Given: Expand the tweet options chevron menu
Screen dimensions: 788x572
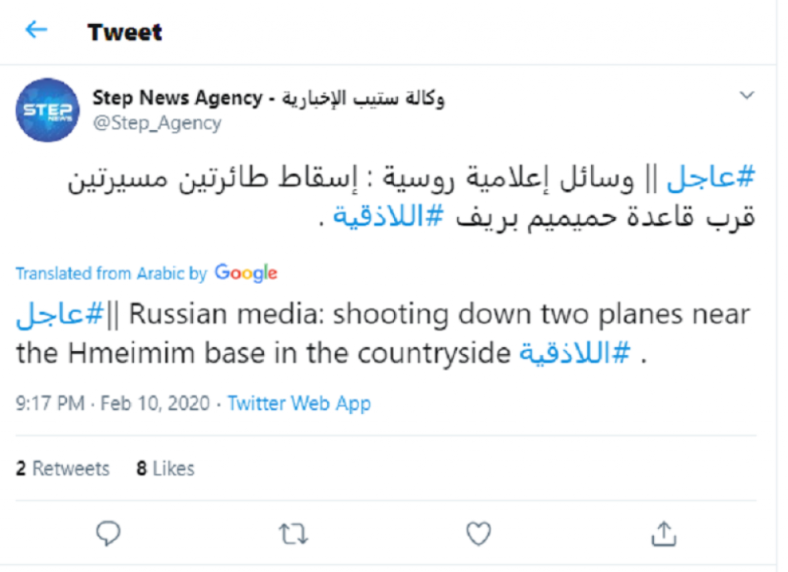Looking at the screenshot, I should [x=746, y=95].
